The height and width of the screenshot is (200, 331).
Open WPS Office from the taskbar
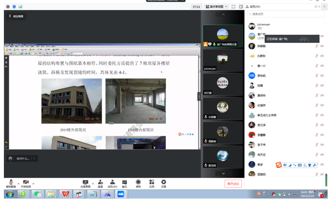65,194
